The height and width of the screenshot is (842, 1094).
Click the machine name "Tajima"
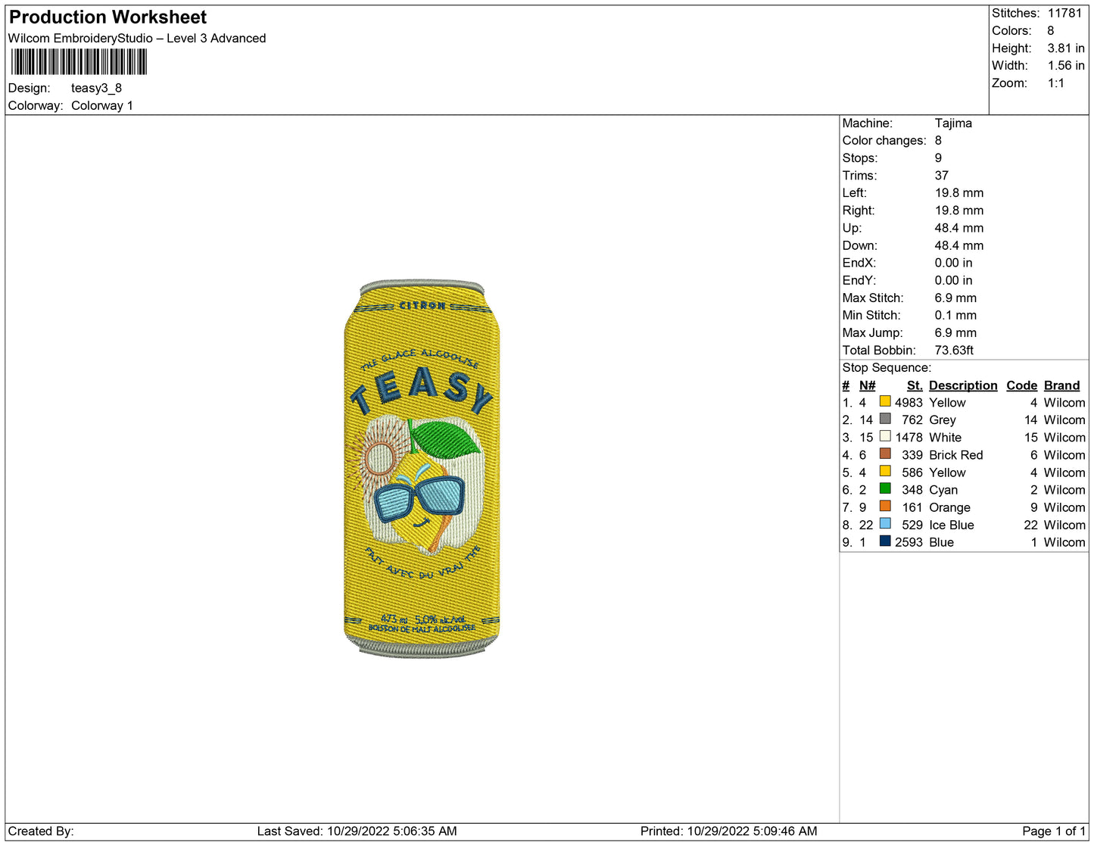(953, 123)
